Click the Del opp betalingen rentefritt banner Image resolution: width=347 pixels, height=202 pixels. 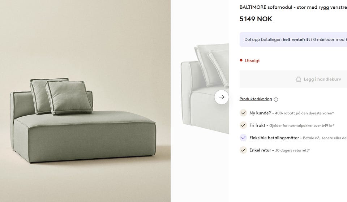293,39
